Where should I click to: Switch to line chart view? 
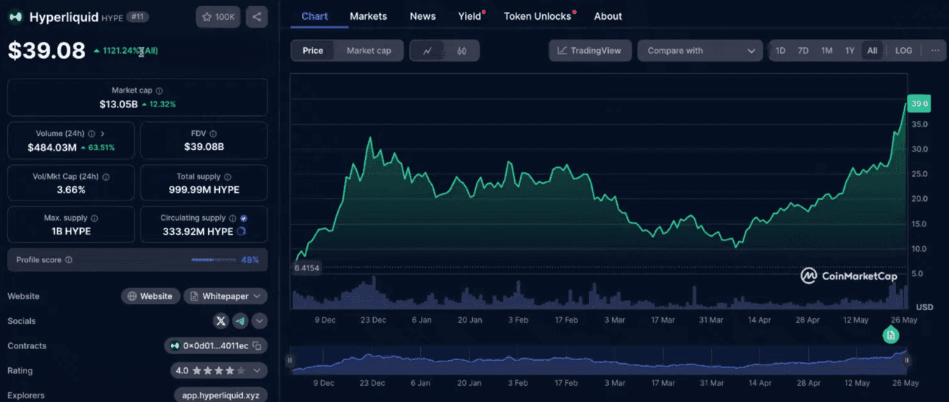pos(427,51)
